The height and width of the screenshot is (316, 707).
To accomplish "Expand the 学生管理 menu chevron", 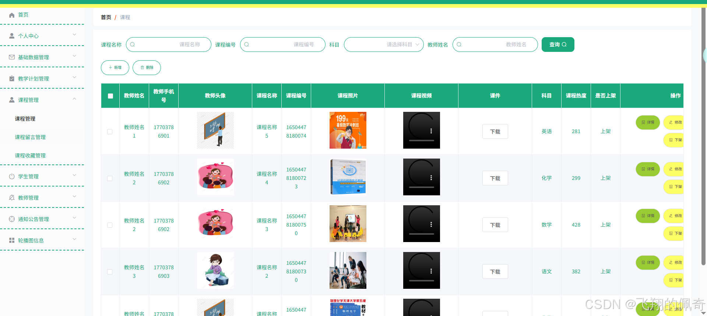I will [x=74, y=175].
